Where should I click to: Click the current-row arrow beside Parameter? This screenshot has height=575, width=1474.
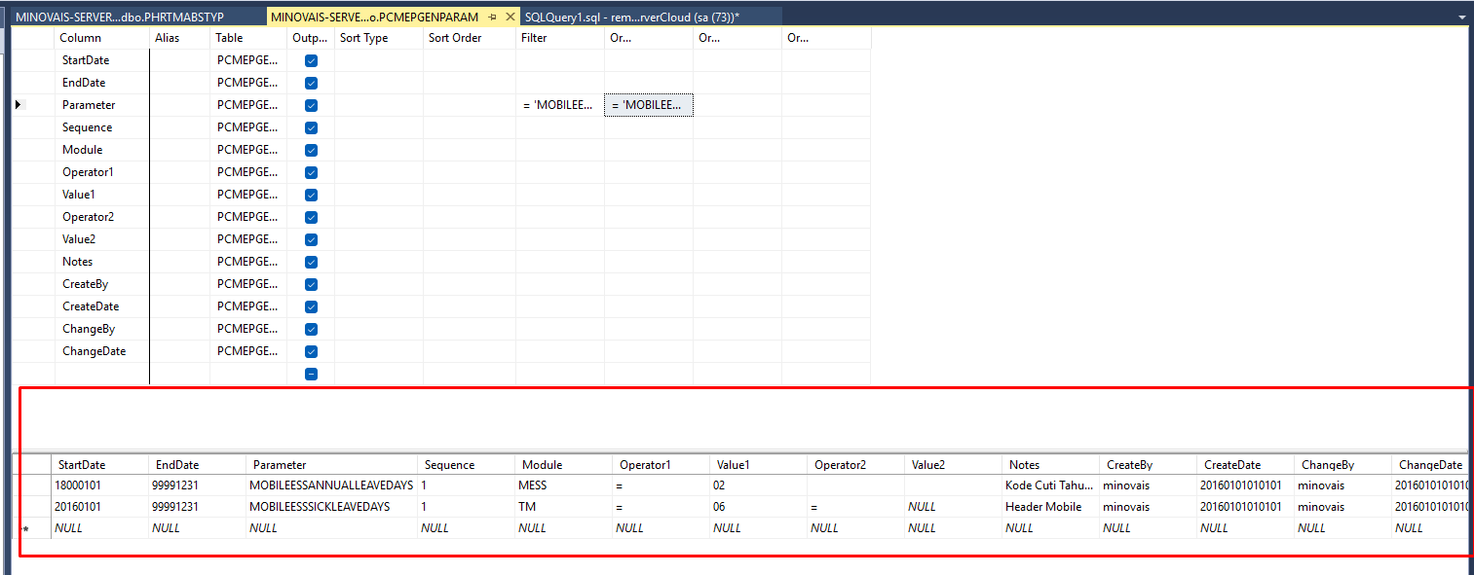pos(19,104)
